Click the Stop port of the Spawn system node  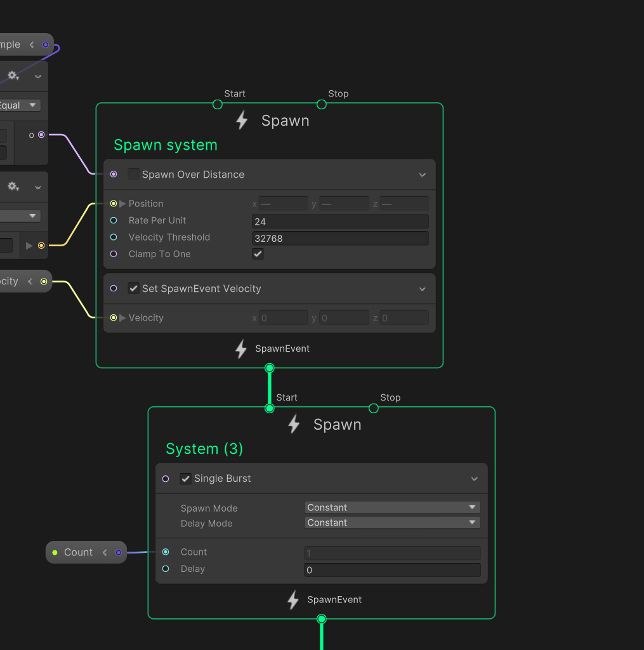[x=321, y=103]
